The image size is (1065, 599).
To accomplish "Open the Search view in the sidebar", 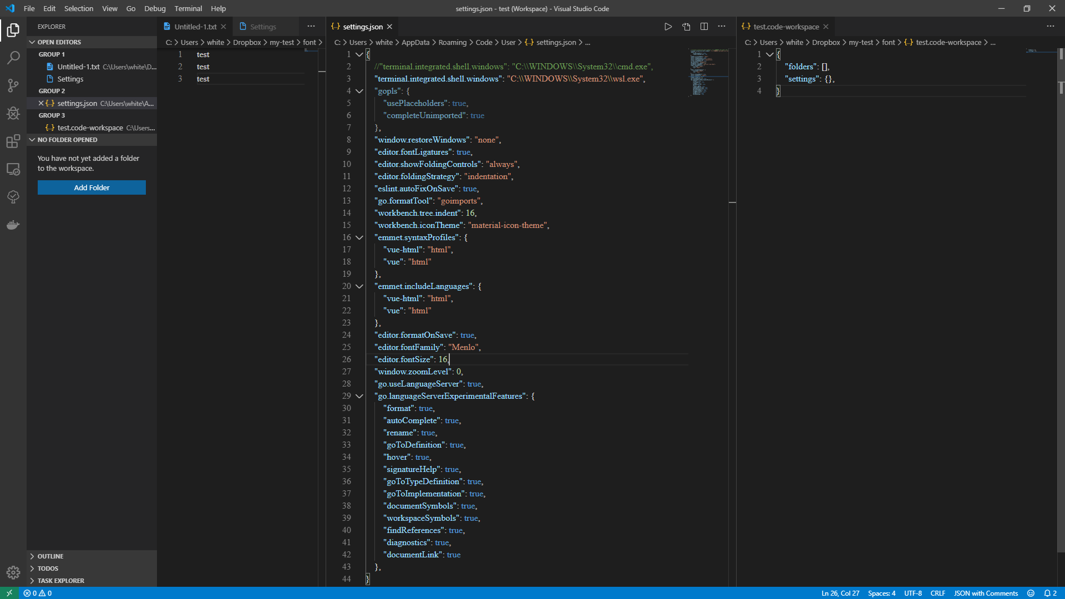I will (13, 58).
